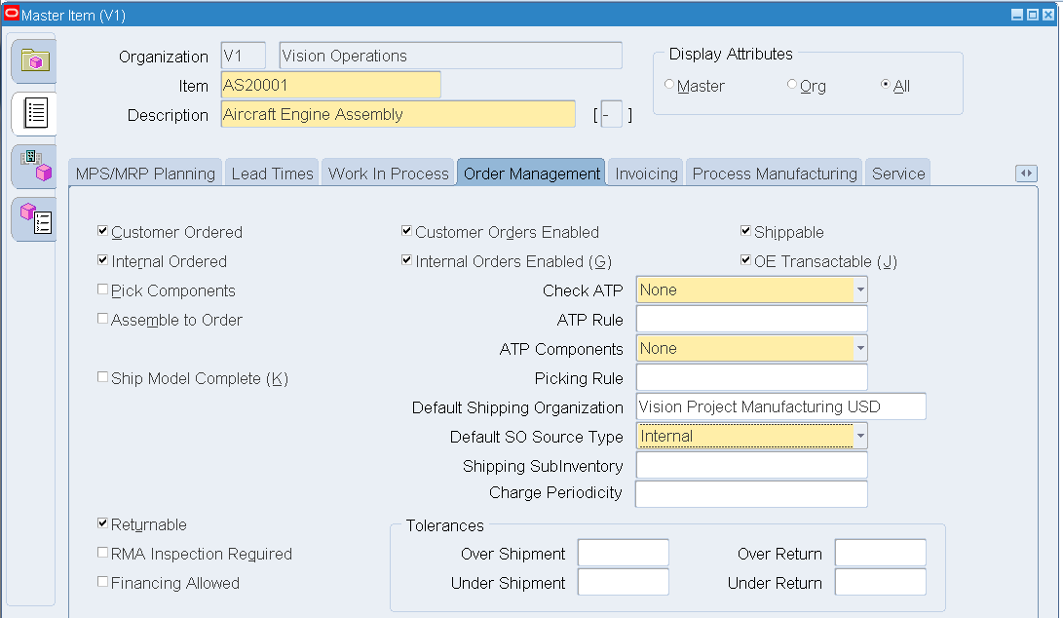Select the attribute list document sidebar icon

coord(34,113)
